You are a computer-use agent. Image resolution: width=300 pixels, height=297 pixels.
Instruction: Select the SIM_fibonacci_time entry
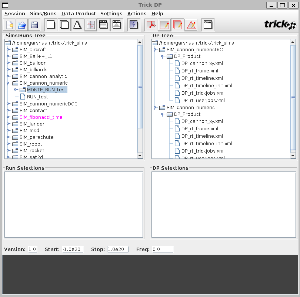pos(41,117)
